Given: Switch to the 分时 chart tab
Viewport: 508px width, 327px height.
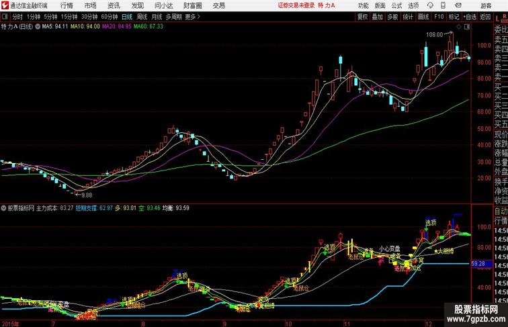Looking at the screenshot, I should 17,17.
